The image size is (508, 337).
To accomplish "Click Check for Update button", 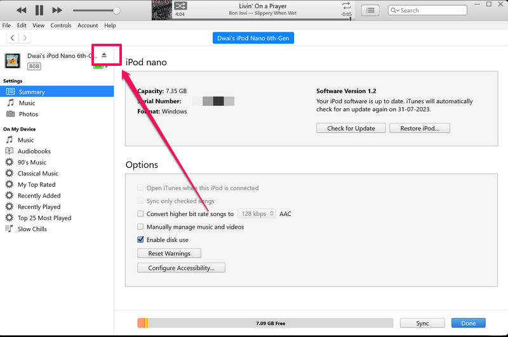I will [x=351, y=128].
